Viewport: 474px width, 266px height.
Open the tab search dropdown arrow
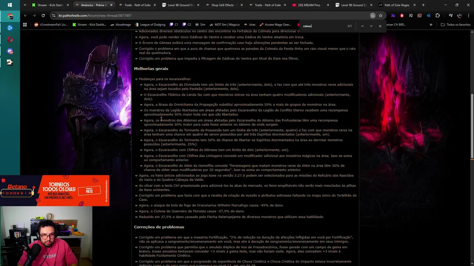[24, 5]
